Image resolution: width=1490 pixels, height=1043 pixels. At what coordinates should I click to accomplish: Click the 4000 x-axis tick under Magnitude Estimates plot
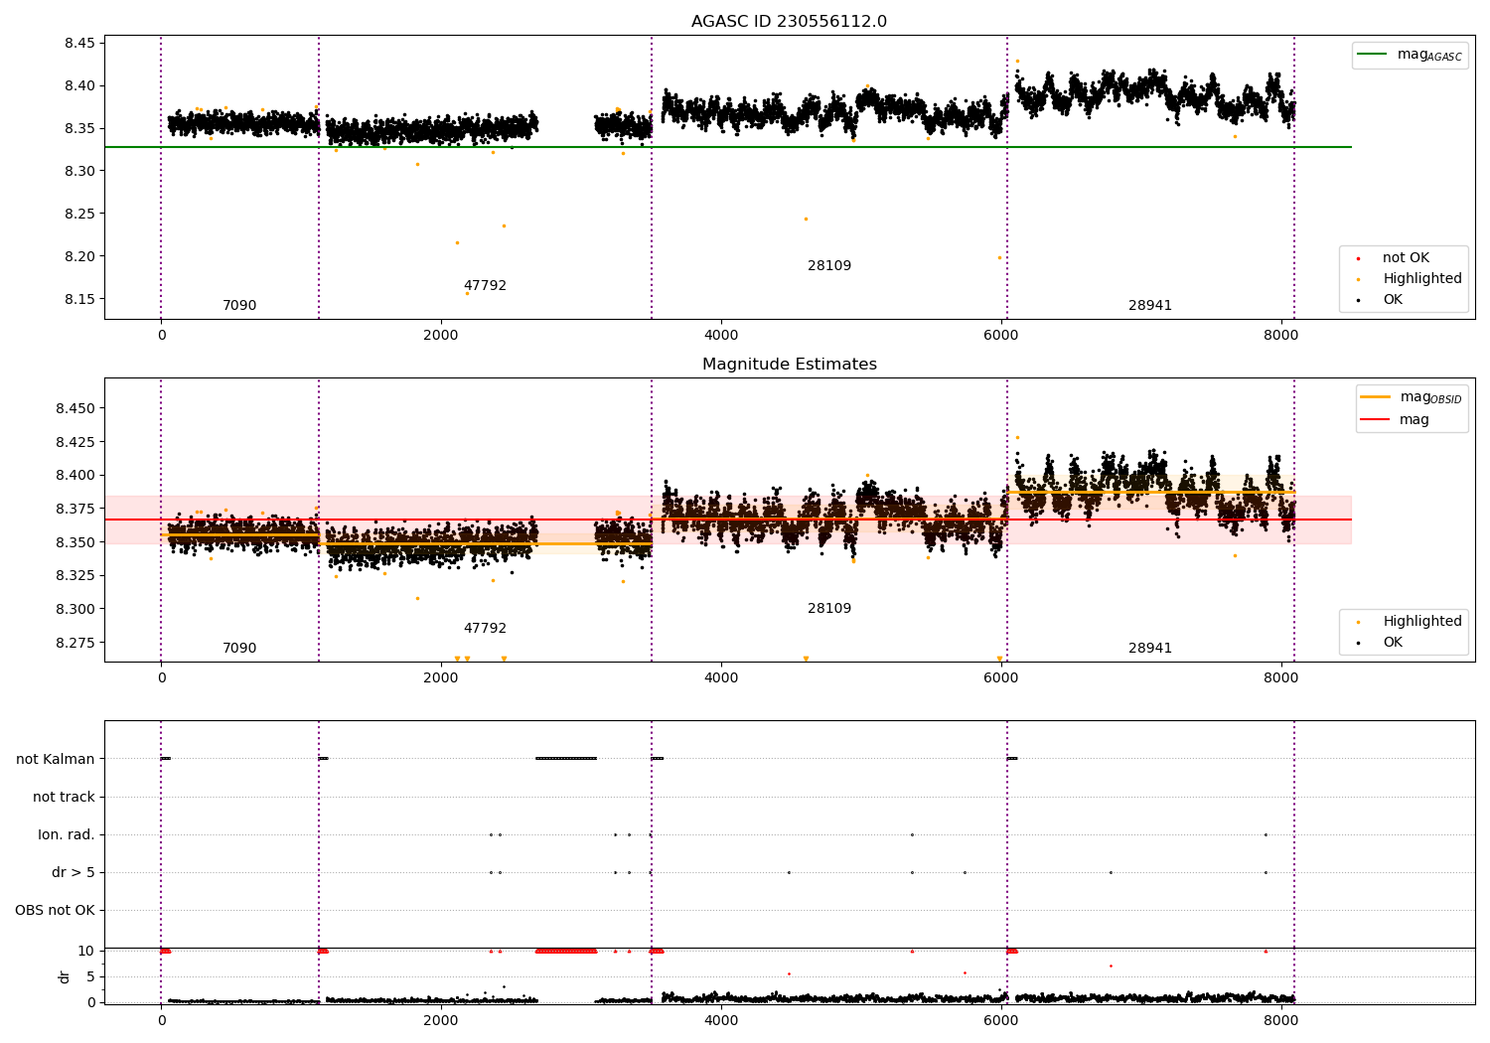coord(721,678)
